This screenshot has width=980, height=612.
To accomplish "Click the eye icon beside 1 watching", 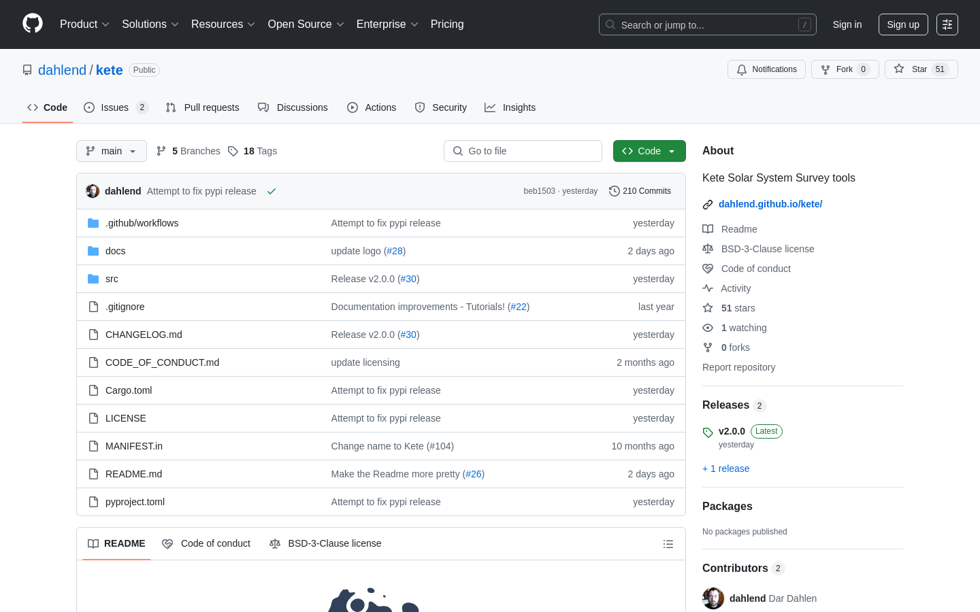I will [x=708, y=328].
